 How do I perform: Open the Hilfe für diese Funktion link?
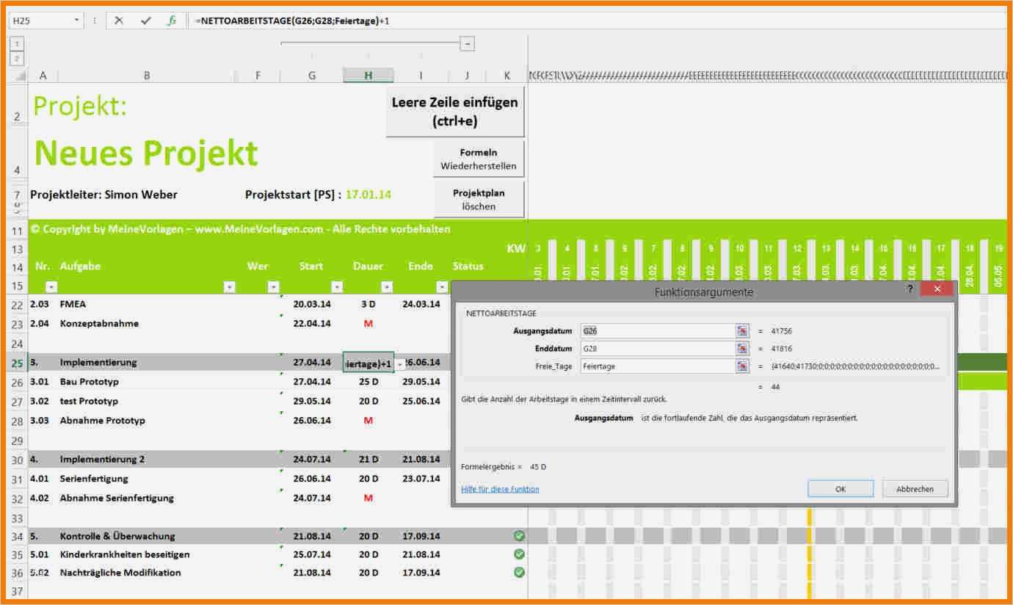[500, 489]
